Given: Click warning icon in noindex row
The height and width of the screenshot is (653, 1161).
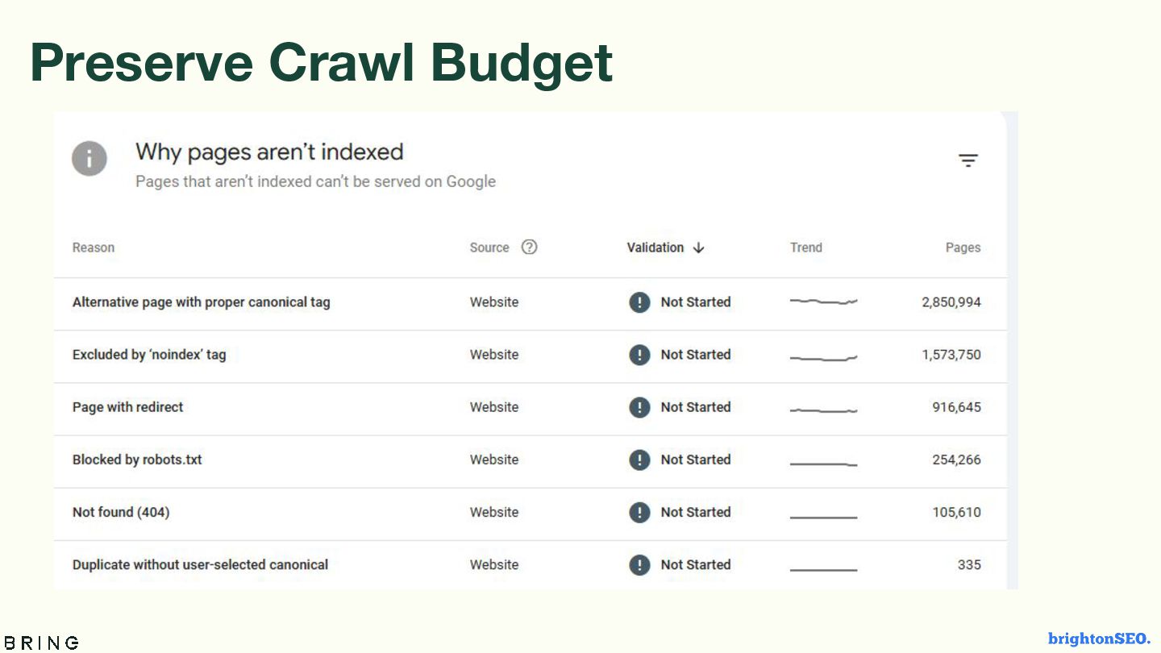Looking at the screenshot, I should click(x=639, y=355).
